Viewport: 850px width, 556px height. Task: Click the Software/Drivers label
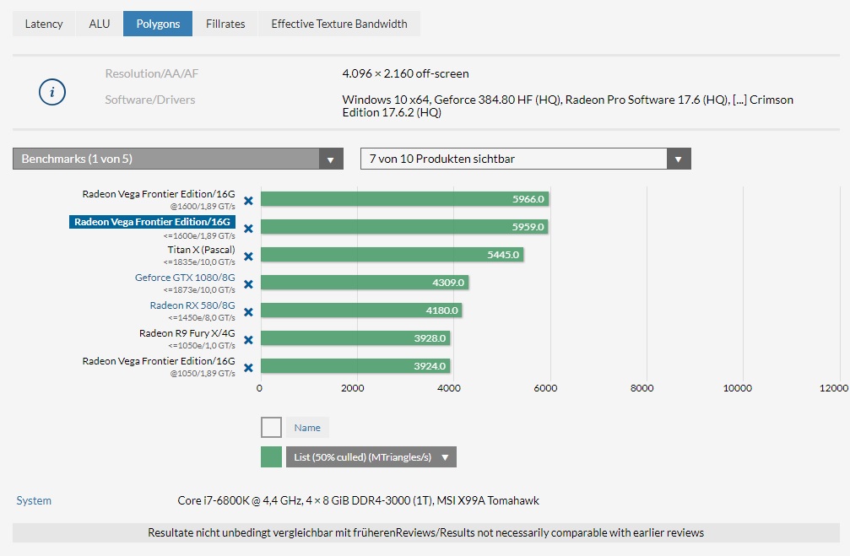(150, 100)
